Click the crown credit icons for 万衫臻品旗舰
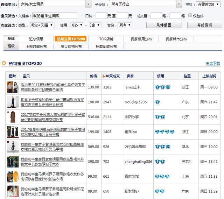Image resolution: width=224 pixels, height=199 pixels. click(x=162, y=147)
